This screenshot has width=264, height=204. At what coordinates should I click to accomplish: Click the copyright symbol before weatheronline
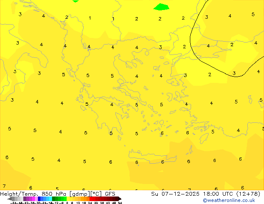click(205, 200)
